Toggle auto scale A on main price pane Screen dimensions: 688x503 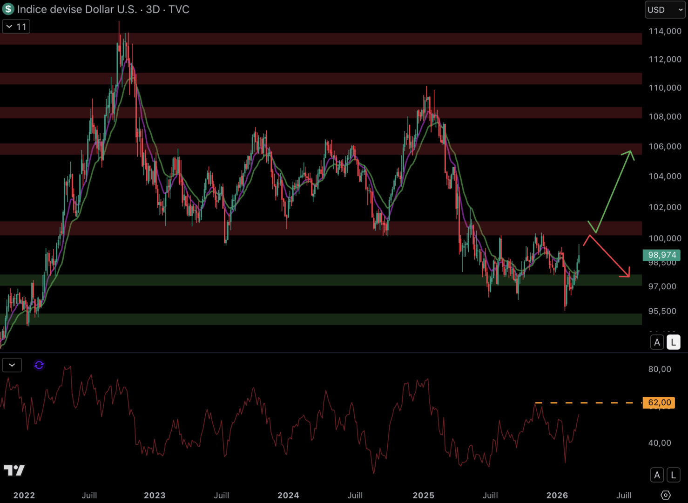coord(657,342)
